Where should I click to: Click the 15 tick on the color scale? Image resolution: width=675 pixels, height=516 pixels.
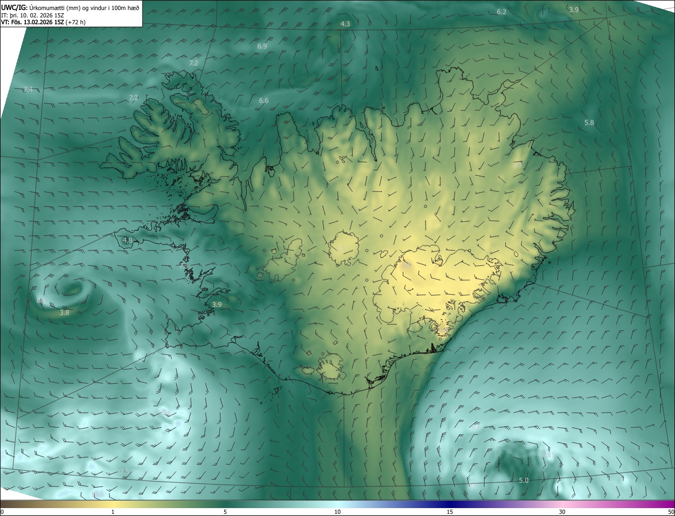click(450, 512)
